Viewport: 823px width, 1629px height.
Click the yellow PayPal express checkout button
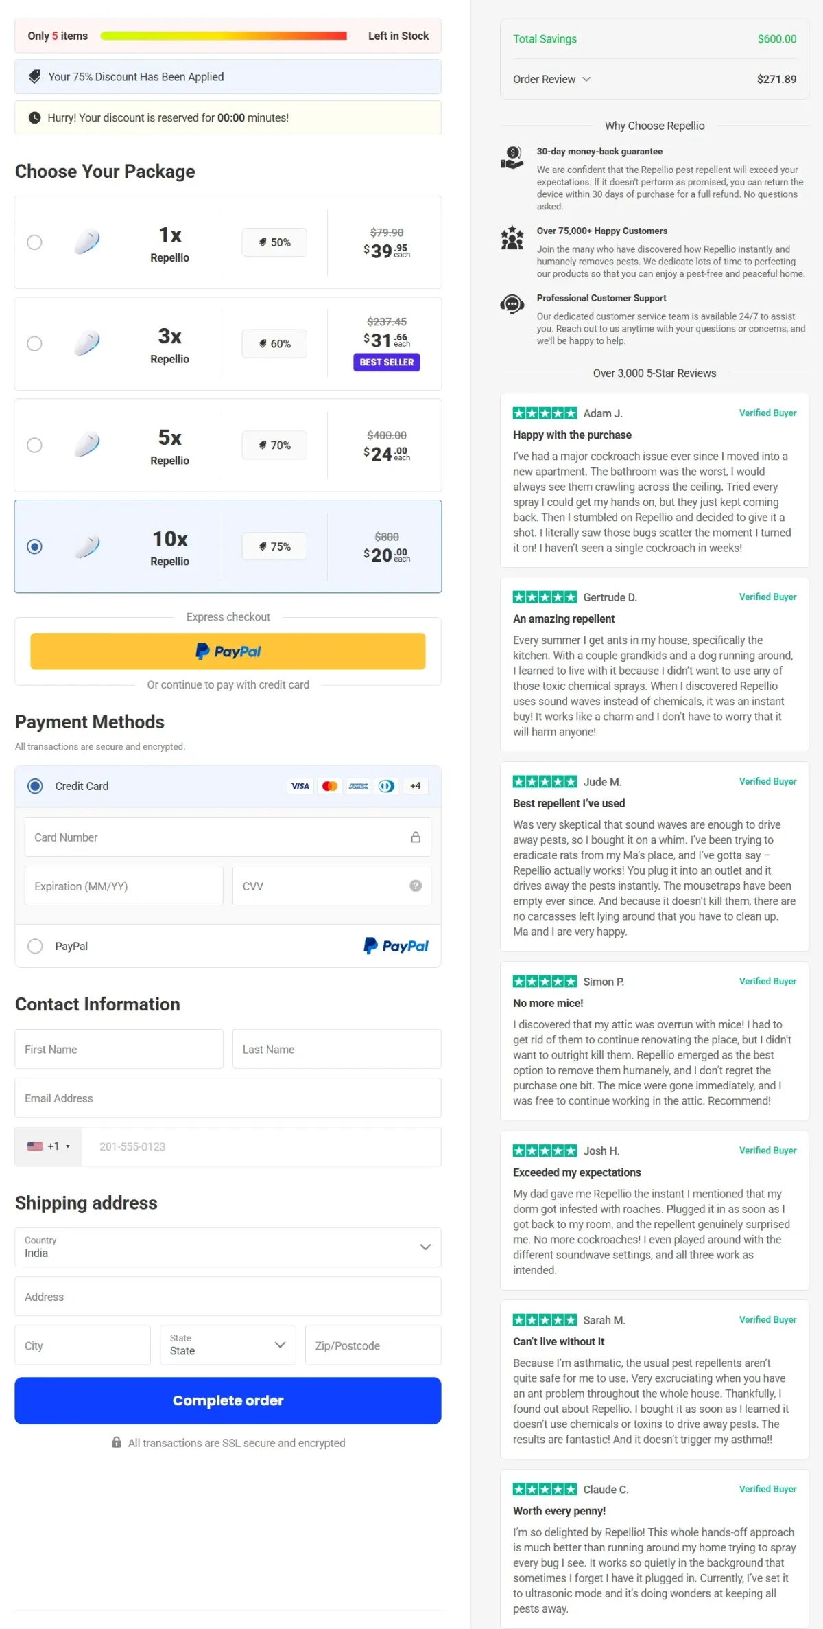tap(228, 651)
